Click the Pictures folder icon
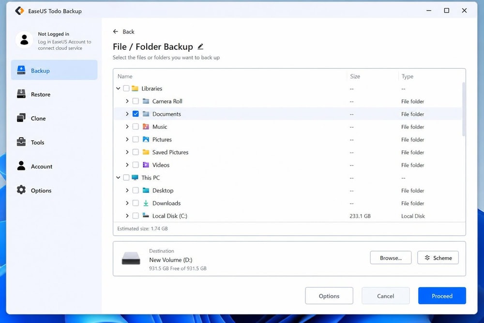The width and height of the screenshot is (484, 323). click(146, 139)
